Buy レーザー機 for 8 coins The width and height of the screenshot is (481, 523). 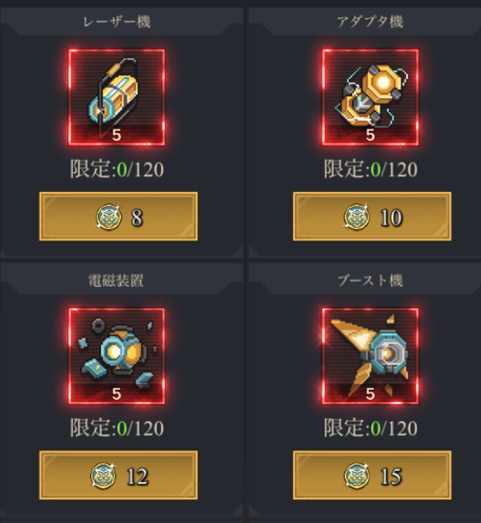119,217
